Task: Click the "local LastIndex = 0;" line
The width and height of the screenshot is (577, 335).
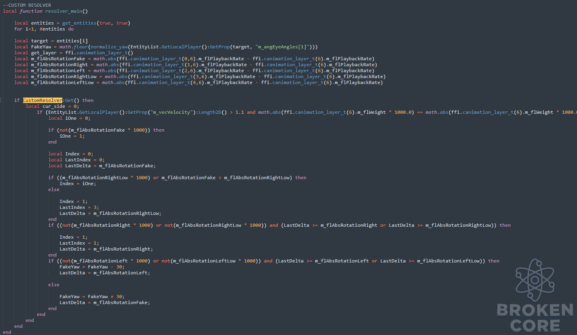Action: tap(77, 160)
